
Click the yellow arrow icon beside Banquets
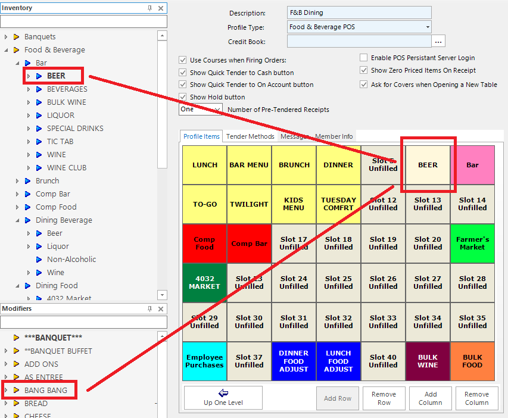coord(17,37)
